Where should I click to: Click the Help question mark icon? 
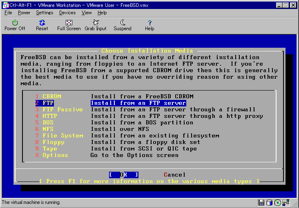[149, 23]
